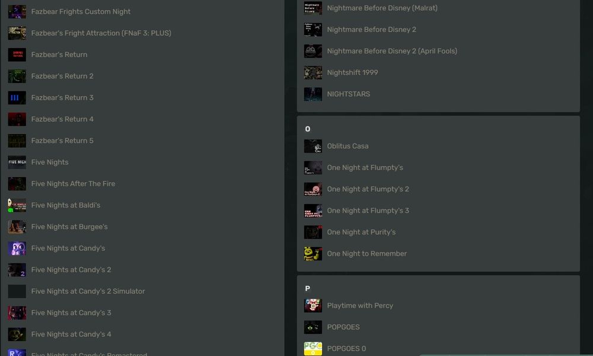Click the Five Nights logo thumbnail

coord(17,163)
